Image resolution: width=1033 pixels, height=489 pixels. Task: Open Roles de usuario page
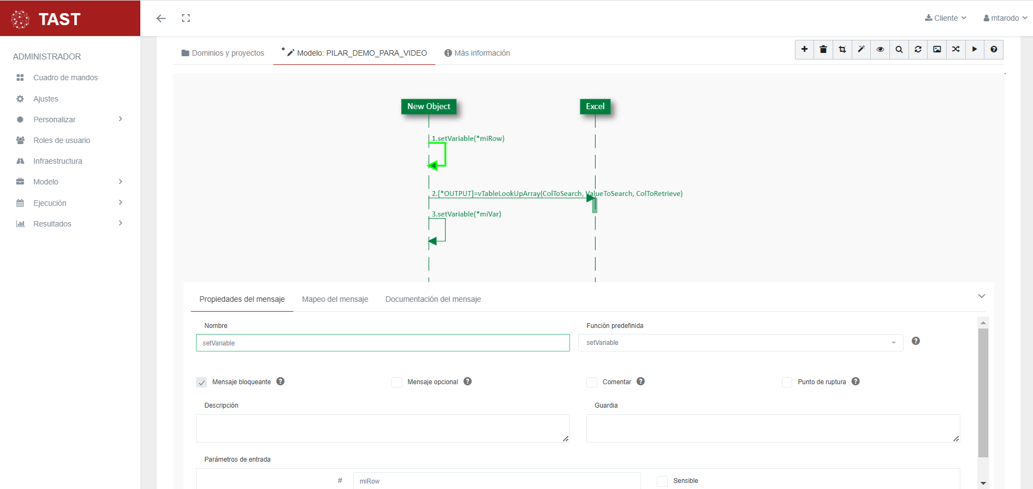pos(62,140)
